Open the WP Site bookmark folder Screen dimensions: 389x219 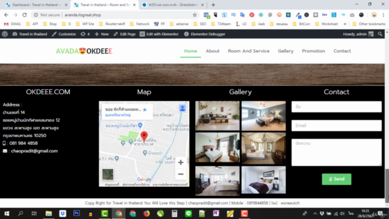(x=85, y=24)
